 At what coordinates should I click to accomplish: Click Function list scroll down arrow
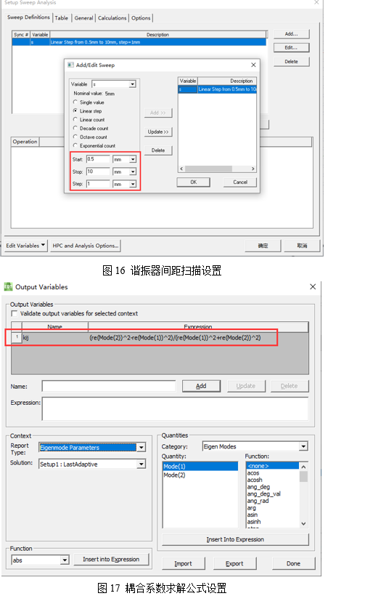pos(303,523)
